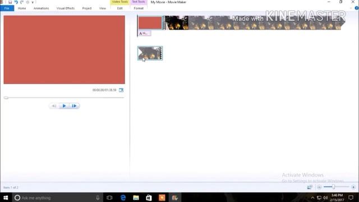Open the Project tab

87,8
